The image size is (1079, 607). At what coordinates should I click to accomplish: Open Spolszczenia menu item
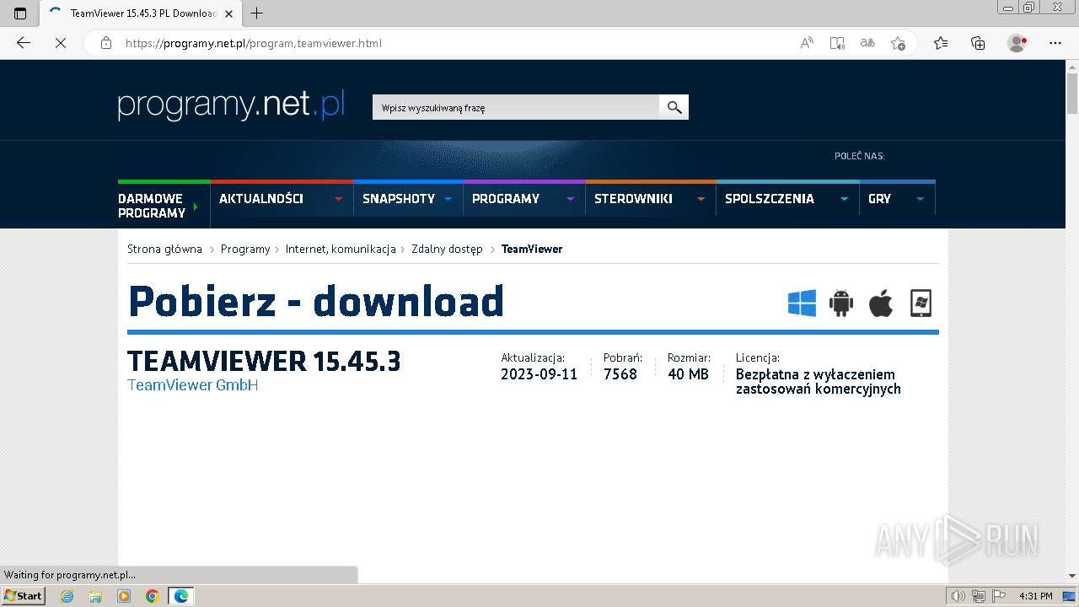(770, 199)
